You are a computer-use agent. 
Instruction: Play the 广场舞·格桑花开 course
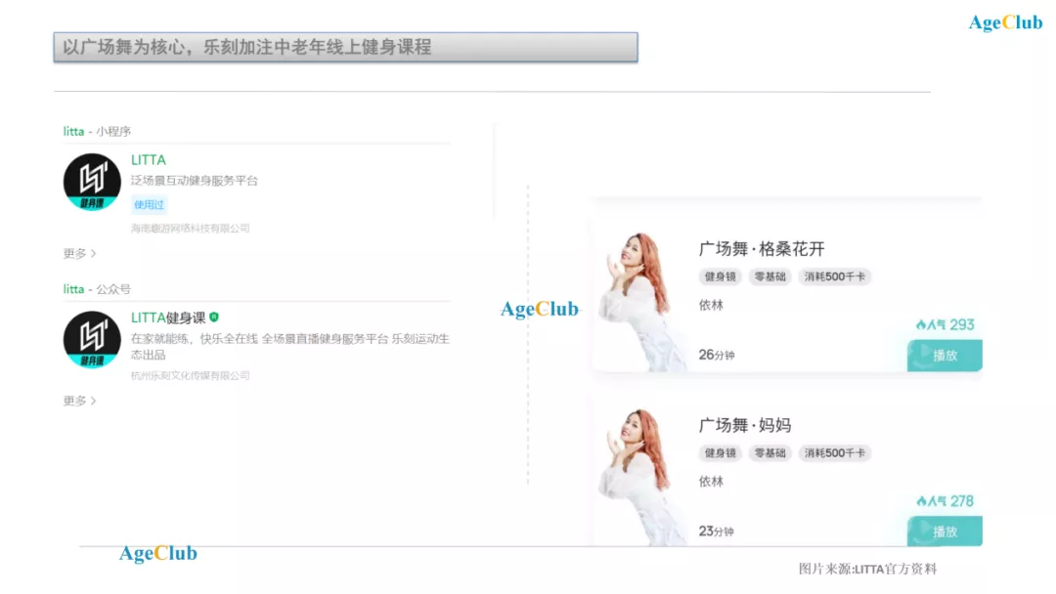945,355
